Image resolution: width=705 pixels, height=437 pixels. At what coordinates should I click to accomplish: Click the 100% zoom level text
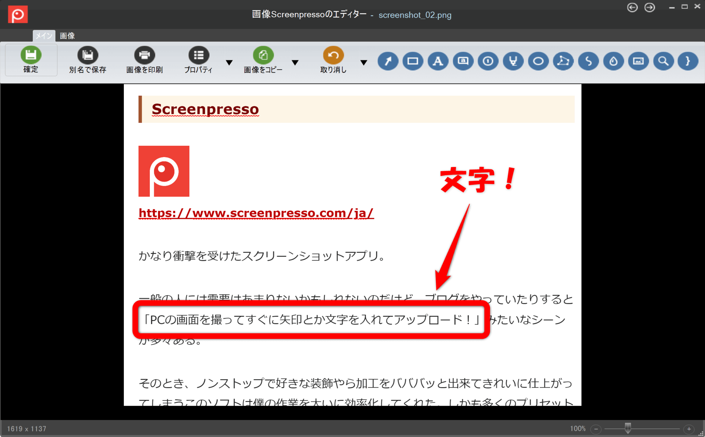[x=578, y=429]
